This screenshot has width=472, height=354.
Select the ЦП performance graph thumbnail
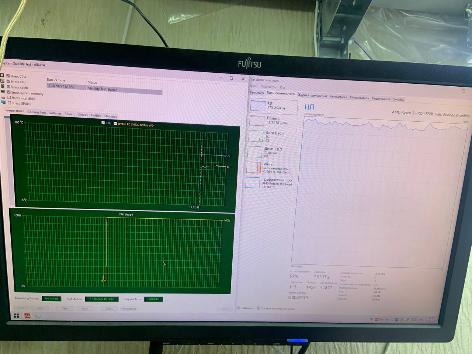click(258, 106)
